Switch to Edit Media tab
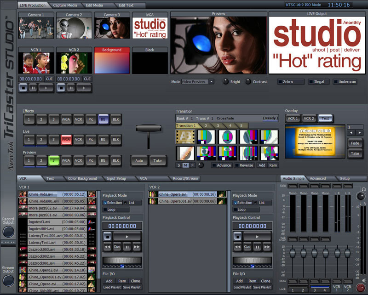Image resolution: width=368 pixels, height=295 pixels. click(x=94, y=5)
